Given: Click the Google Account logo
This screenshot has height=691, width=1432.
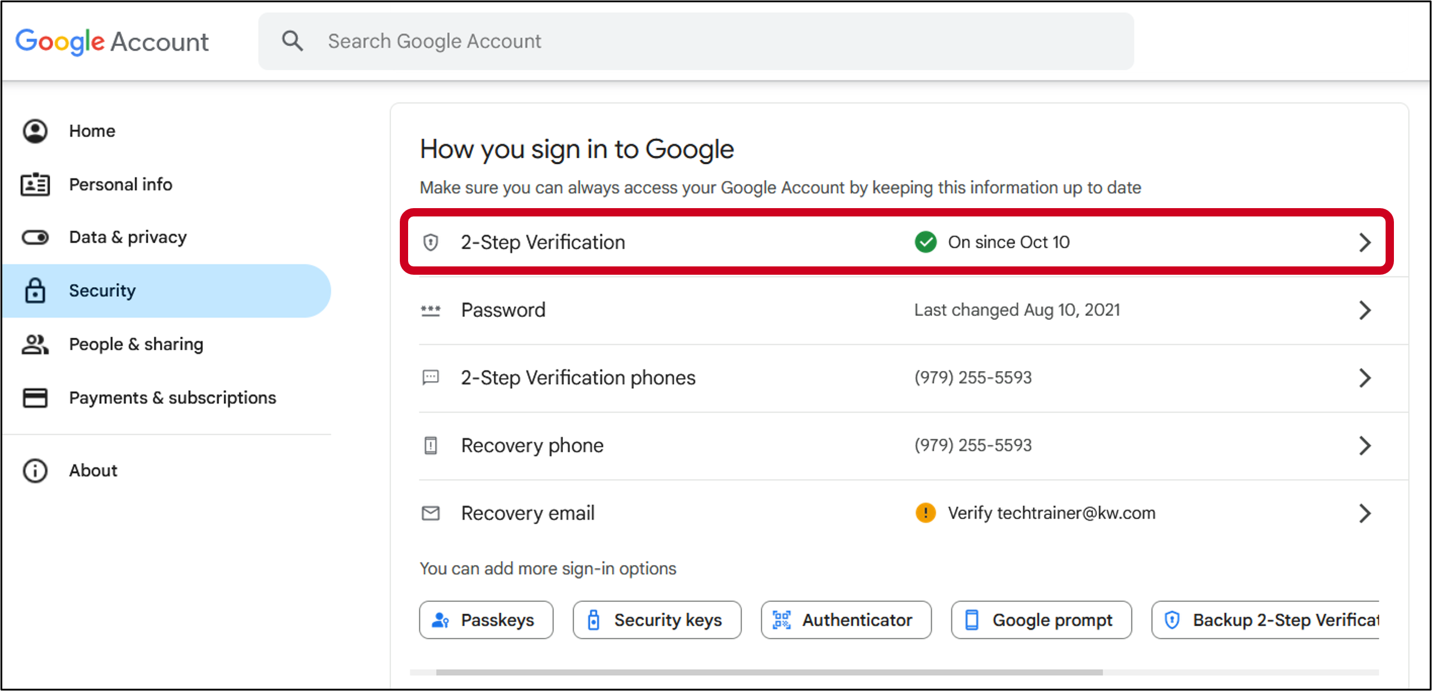Looking at the screenshot, I should pos(112,42).
